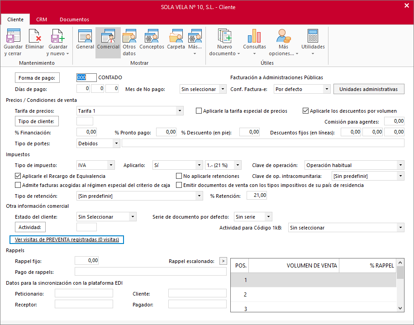The image size is (414, 325).
Task: Click the % Pronto pago field
Action: point(166,132)
